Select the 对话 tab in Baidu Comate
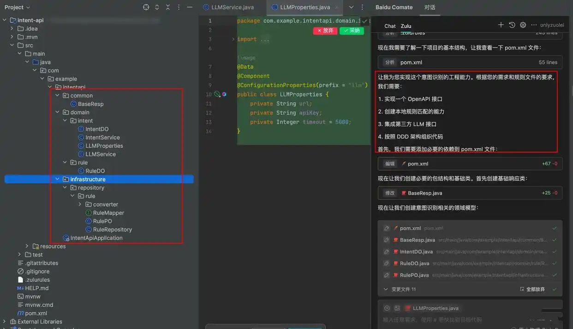 pyautogui.click(x=431, y=7)
